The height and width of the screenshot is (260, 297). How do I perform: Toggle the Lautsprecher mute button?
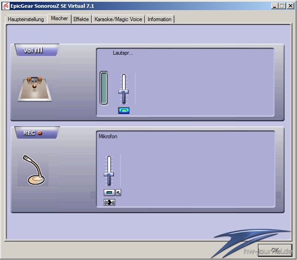click(123, 110)
